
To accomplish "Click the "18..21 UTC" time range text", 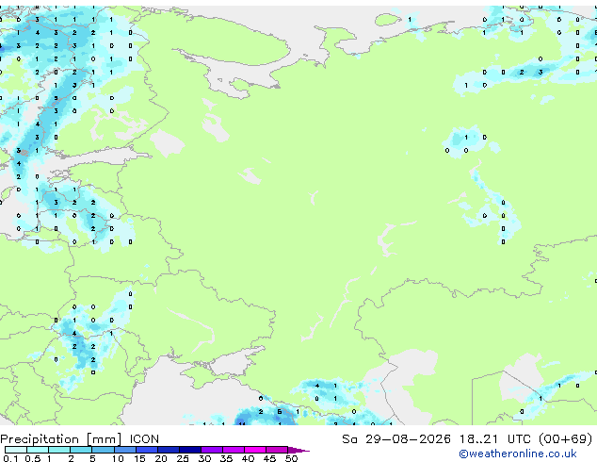I will 495,439.
